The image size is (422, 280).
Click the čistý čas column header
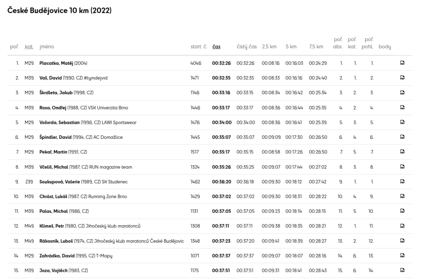(246, 47)
